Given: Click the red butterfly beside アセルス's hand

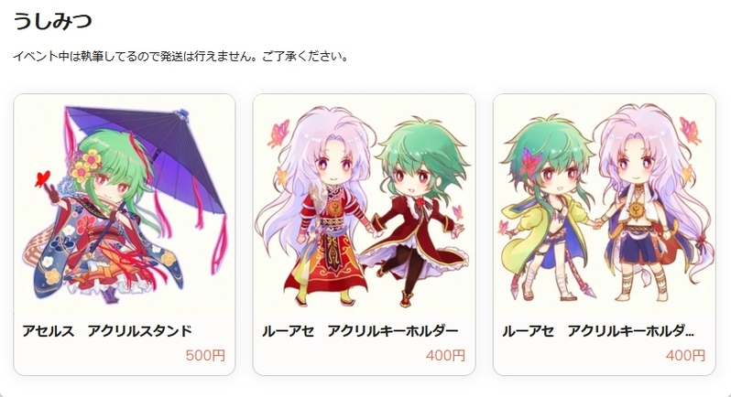Looking at the screenshot, I should pos(43,178).
